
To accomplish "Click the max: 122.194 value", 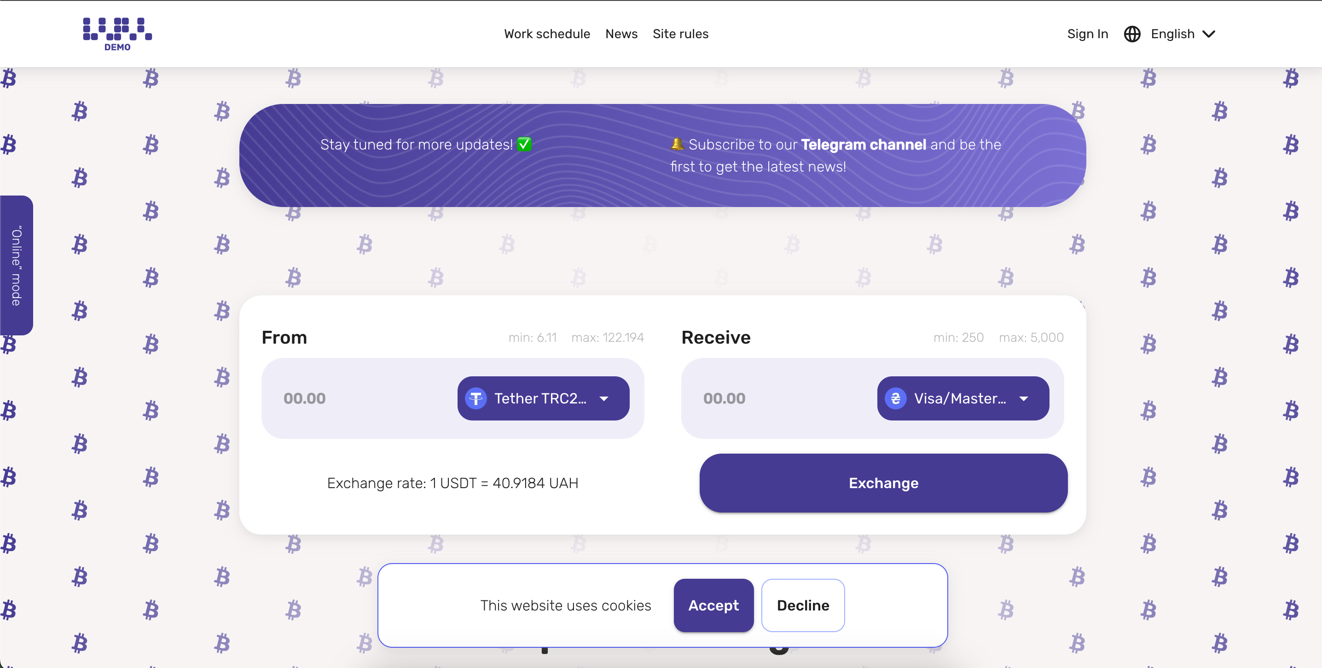I will click(x=608, y=338).
